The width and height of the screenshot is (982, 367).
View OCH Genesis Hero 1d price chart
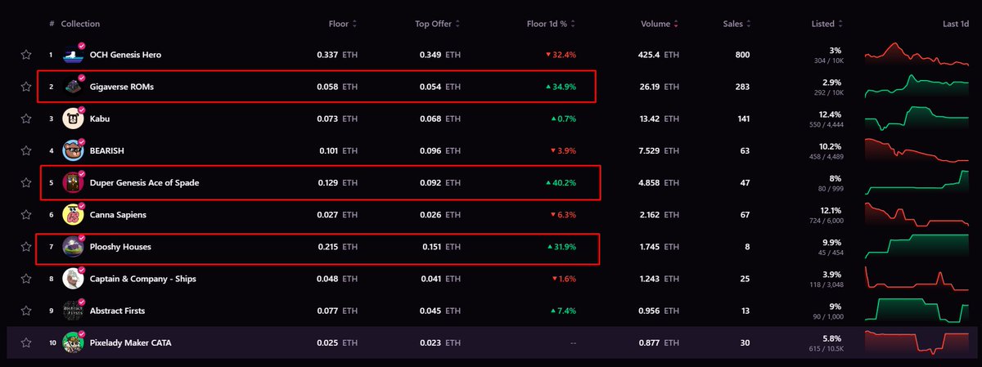[917, 55]
